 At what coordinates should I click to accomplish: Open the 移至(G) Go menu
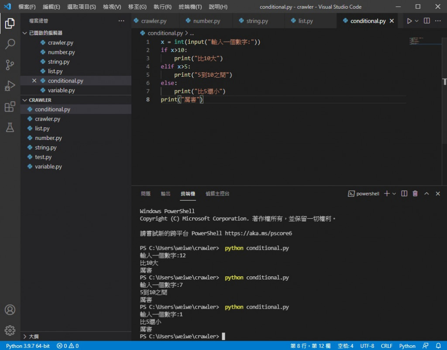coord(138,7)
